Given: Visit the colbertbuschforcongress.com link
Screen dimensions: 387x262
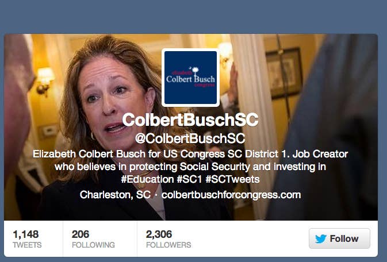Looking at the screenshot, I should [231, 195].
